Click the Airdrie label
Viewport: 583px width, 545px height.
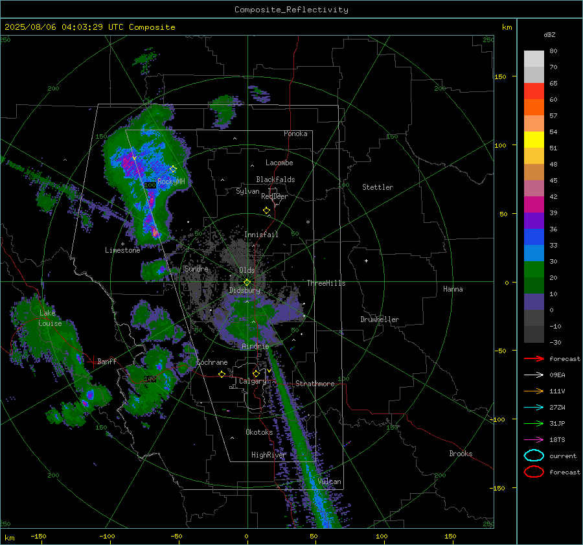[x=255, y=346]
